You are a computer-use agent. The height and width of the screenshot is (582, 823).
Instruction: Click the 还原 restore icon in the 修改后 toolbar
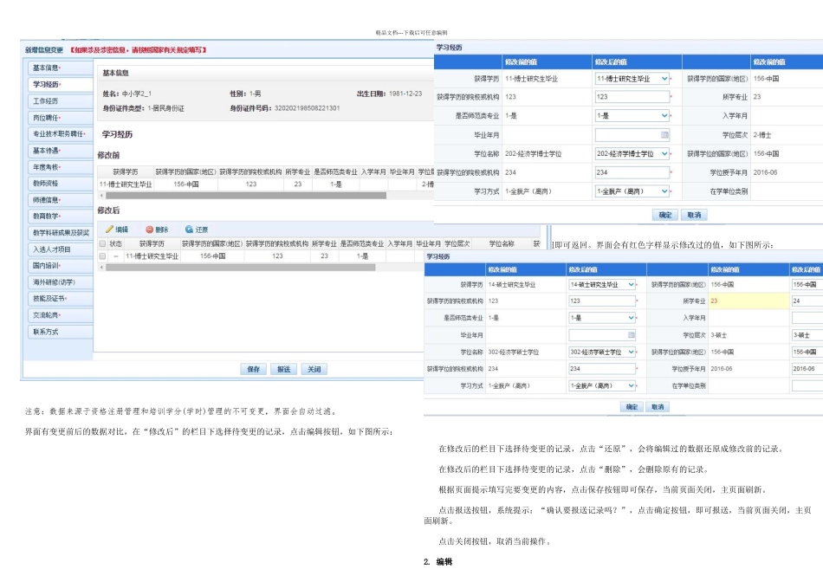coord(189,230)
